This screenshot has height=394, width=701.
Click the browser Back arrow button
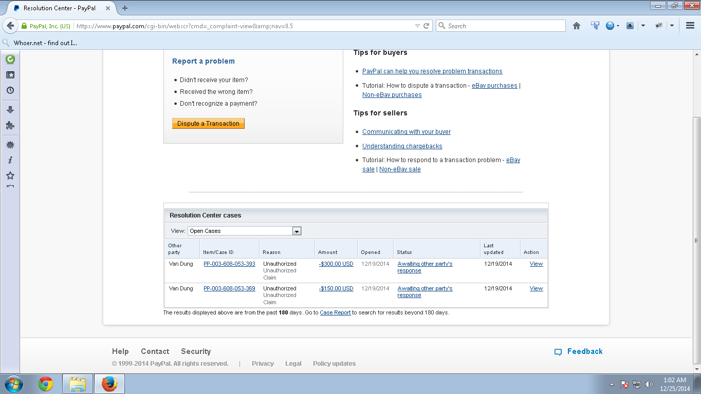point(10,26)
